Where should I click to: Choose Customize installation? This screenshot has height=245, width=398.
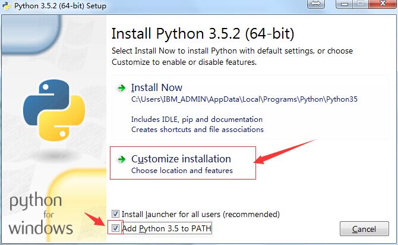[x=183, y=163]
